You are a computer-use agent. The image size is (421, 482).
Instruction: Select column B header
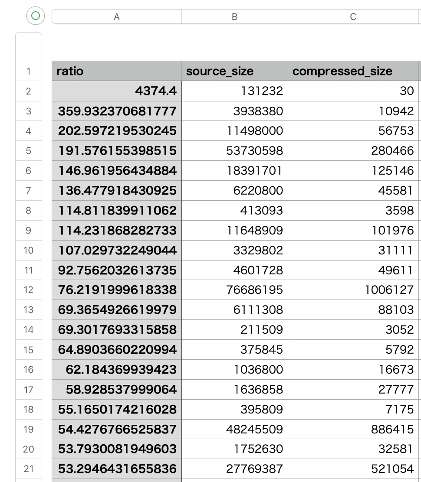[x=235, y=16]
